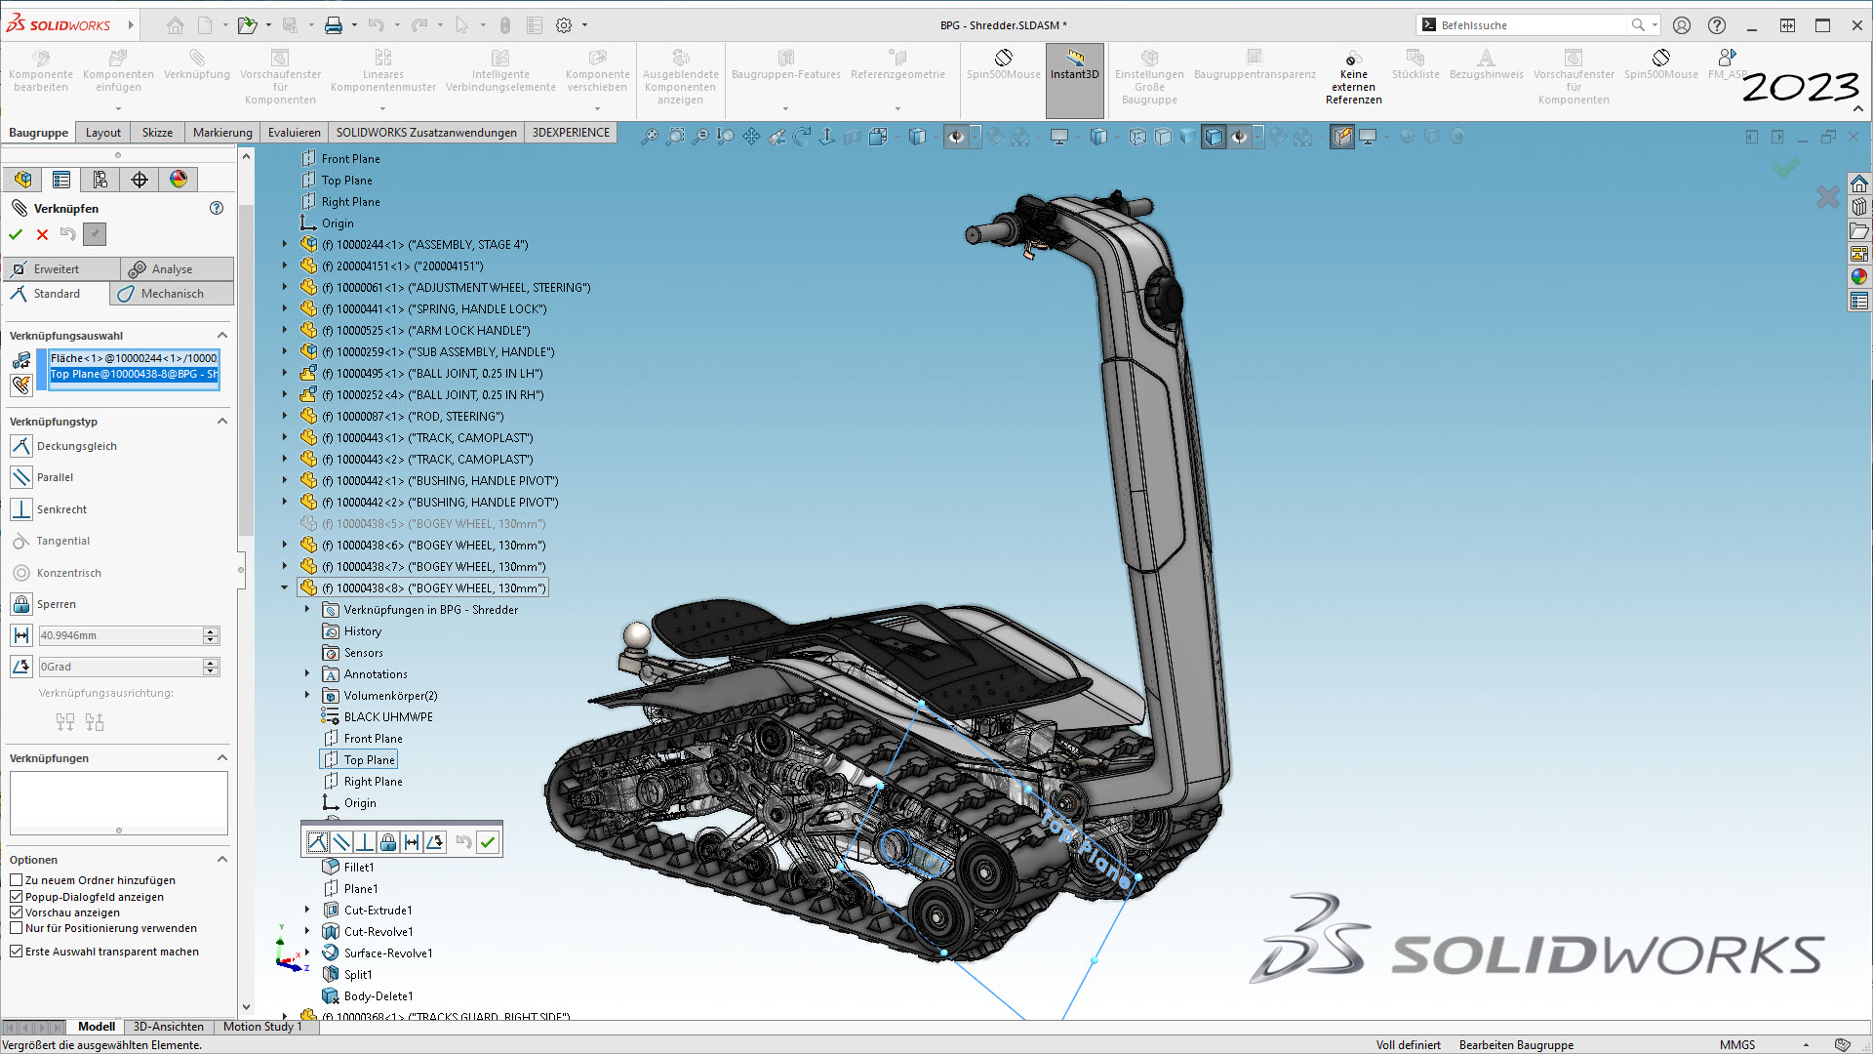Expand the Volumenkörper(2) folder

[x=307, y=695]
